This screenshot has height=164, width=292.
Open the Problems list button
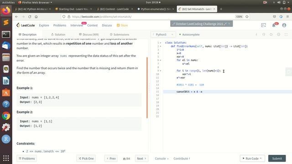[26, 159]
